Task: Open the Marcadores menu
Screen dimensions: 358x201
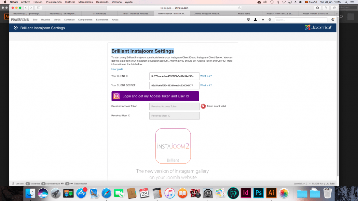Action: [x=86, y=2]
